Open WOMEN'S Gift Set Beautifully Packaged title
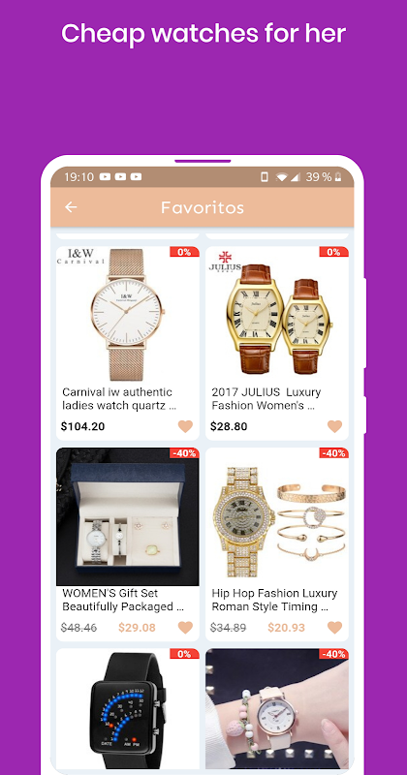Screen dimensions: 407x775 (x=123, y=600)
